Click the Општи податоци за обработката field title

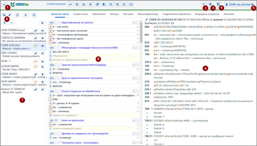click(x=81, y=91)
